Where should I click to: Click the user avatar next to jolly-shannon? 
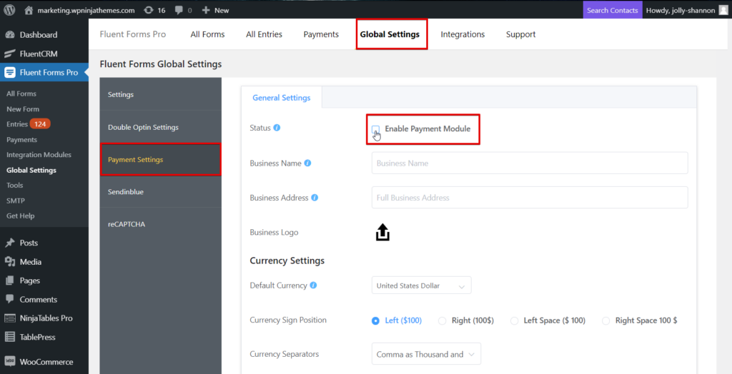coord(723,10)
